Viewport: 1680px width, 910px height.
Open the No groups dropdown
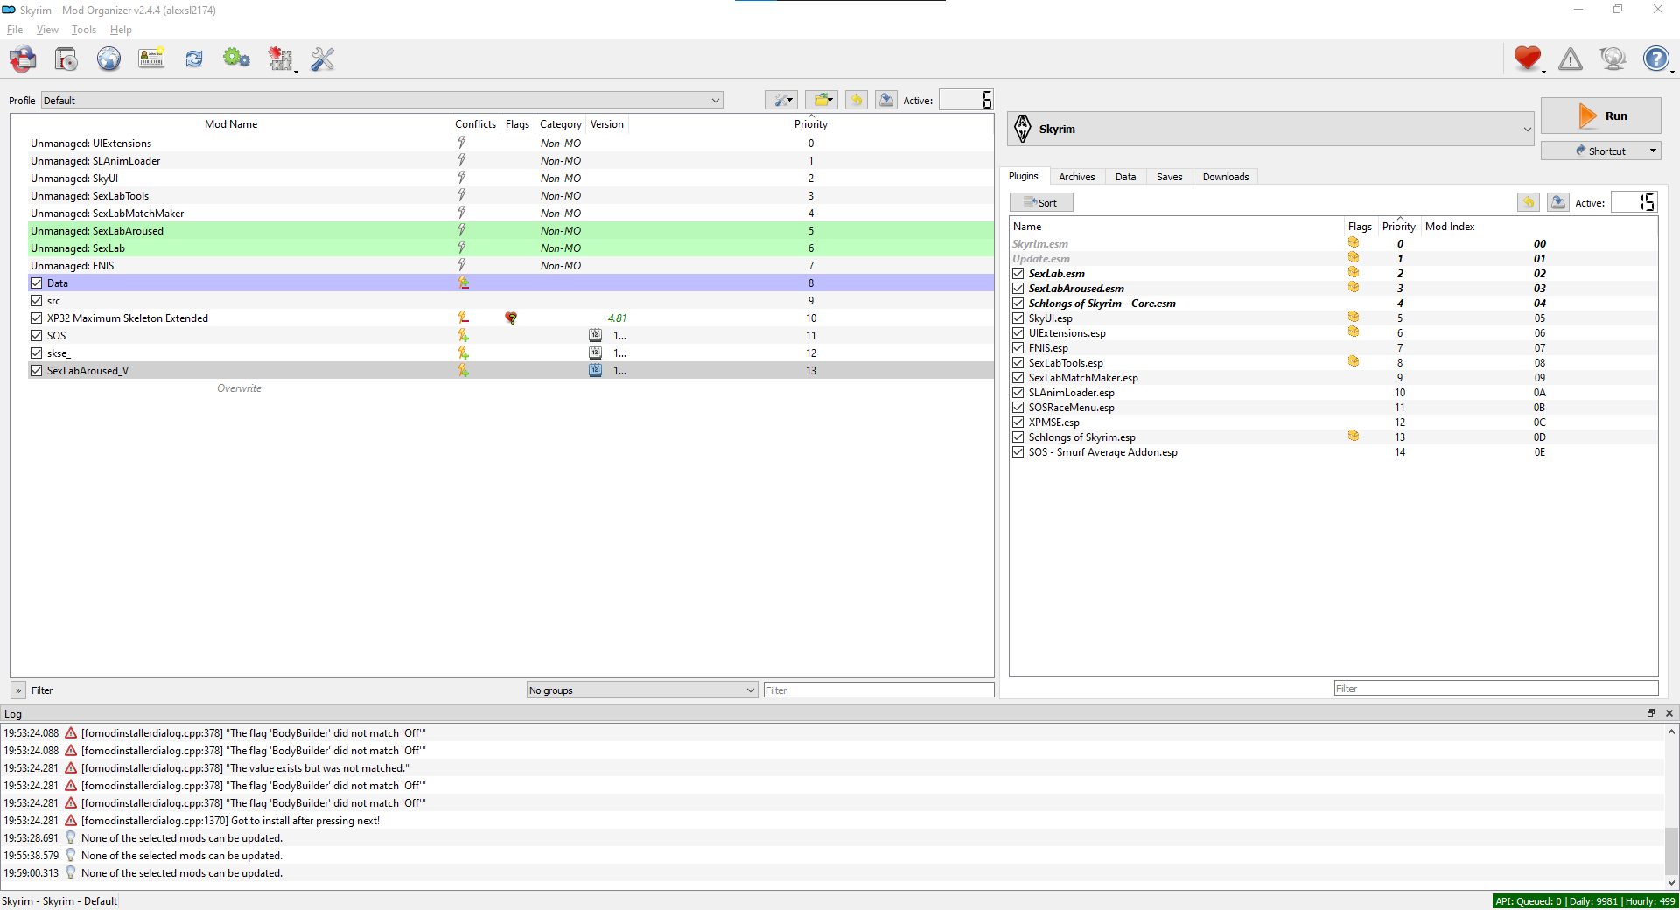point(642,690)
